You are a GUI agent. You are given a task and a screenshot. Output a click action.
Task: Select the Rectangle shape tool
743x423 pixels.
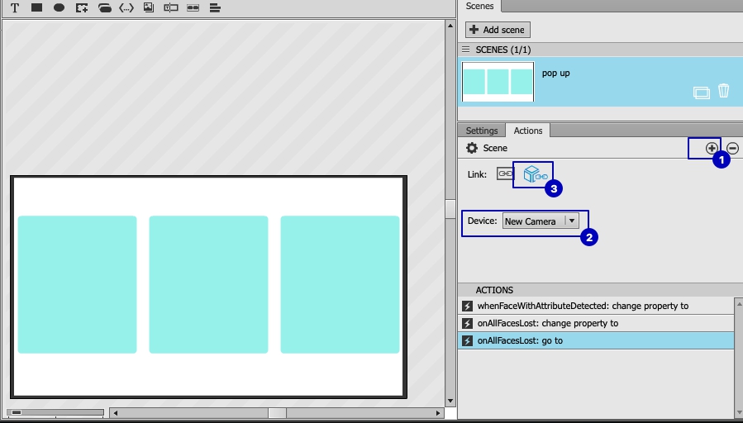[x=36, y=7]
